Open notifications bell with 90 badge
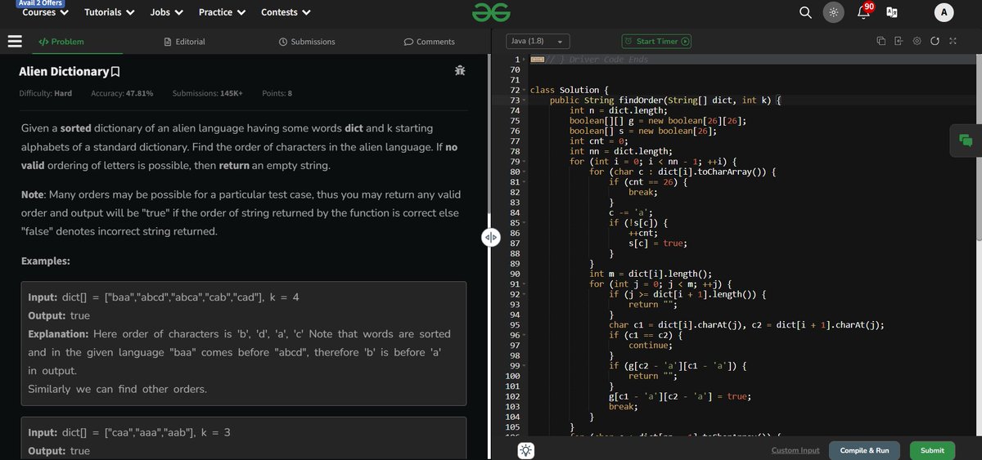This screenshot has height=460, width=982. pyautogui.click(x=864, y=11)
